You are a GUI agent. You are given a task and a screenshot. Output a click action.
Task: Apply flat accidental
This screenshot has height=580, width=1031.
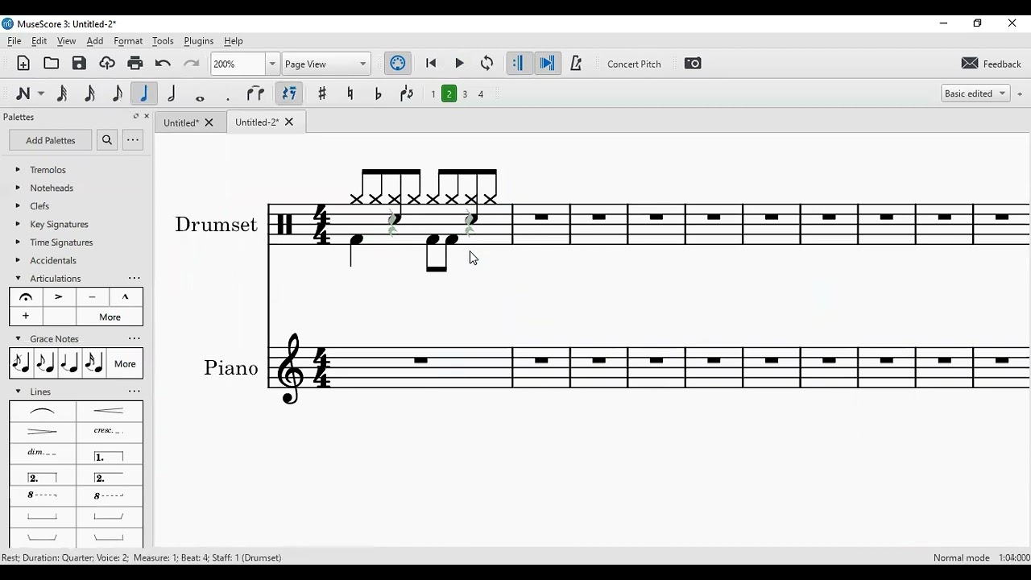(x=379, y=93)
